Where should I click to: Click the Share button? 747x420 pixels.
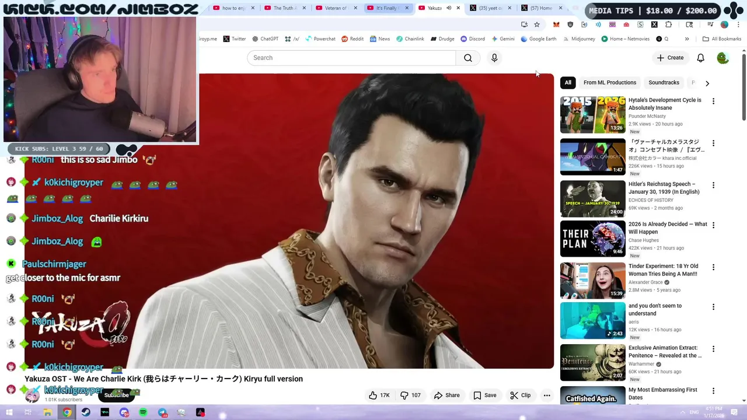coord(446,395)
